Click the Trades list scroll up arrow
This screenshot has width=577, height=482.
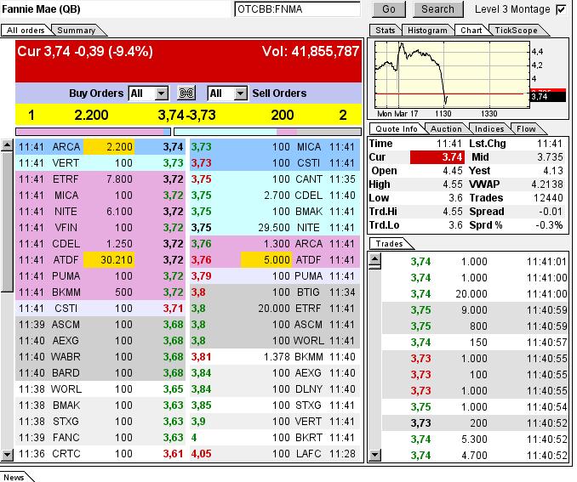374,259
